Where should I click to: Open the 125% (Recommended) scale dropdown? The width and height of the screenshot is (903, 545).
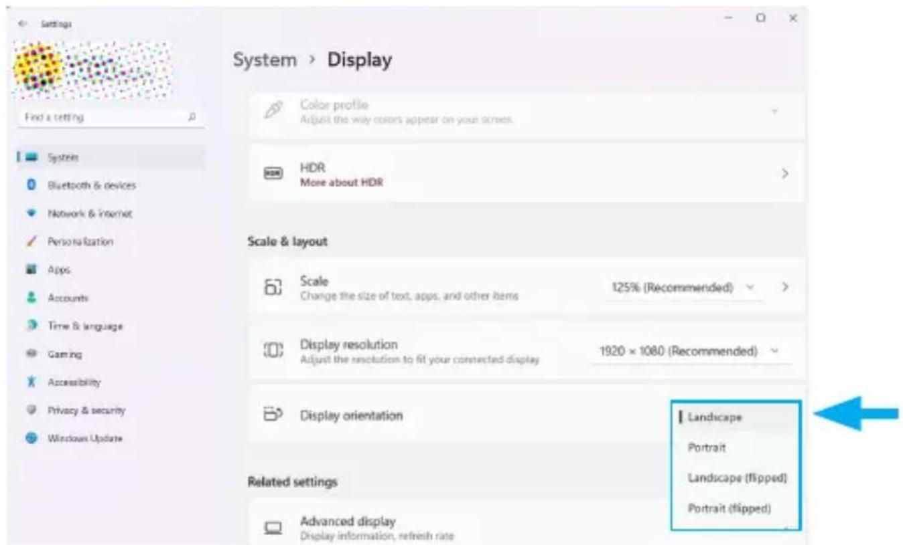point(682,287)
